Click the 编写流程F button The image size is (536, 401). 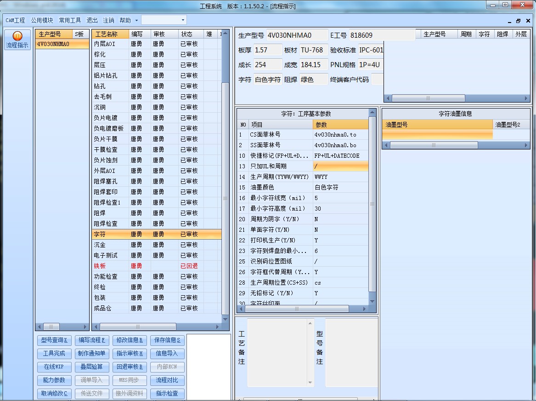click(x=91, y=340)
